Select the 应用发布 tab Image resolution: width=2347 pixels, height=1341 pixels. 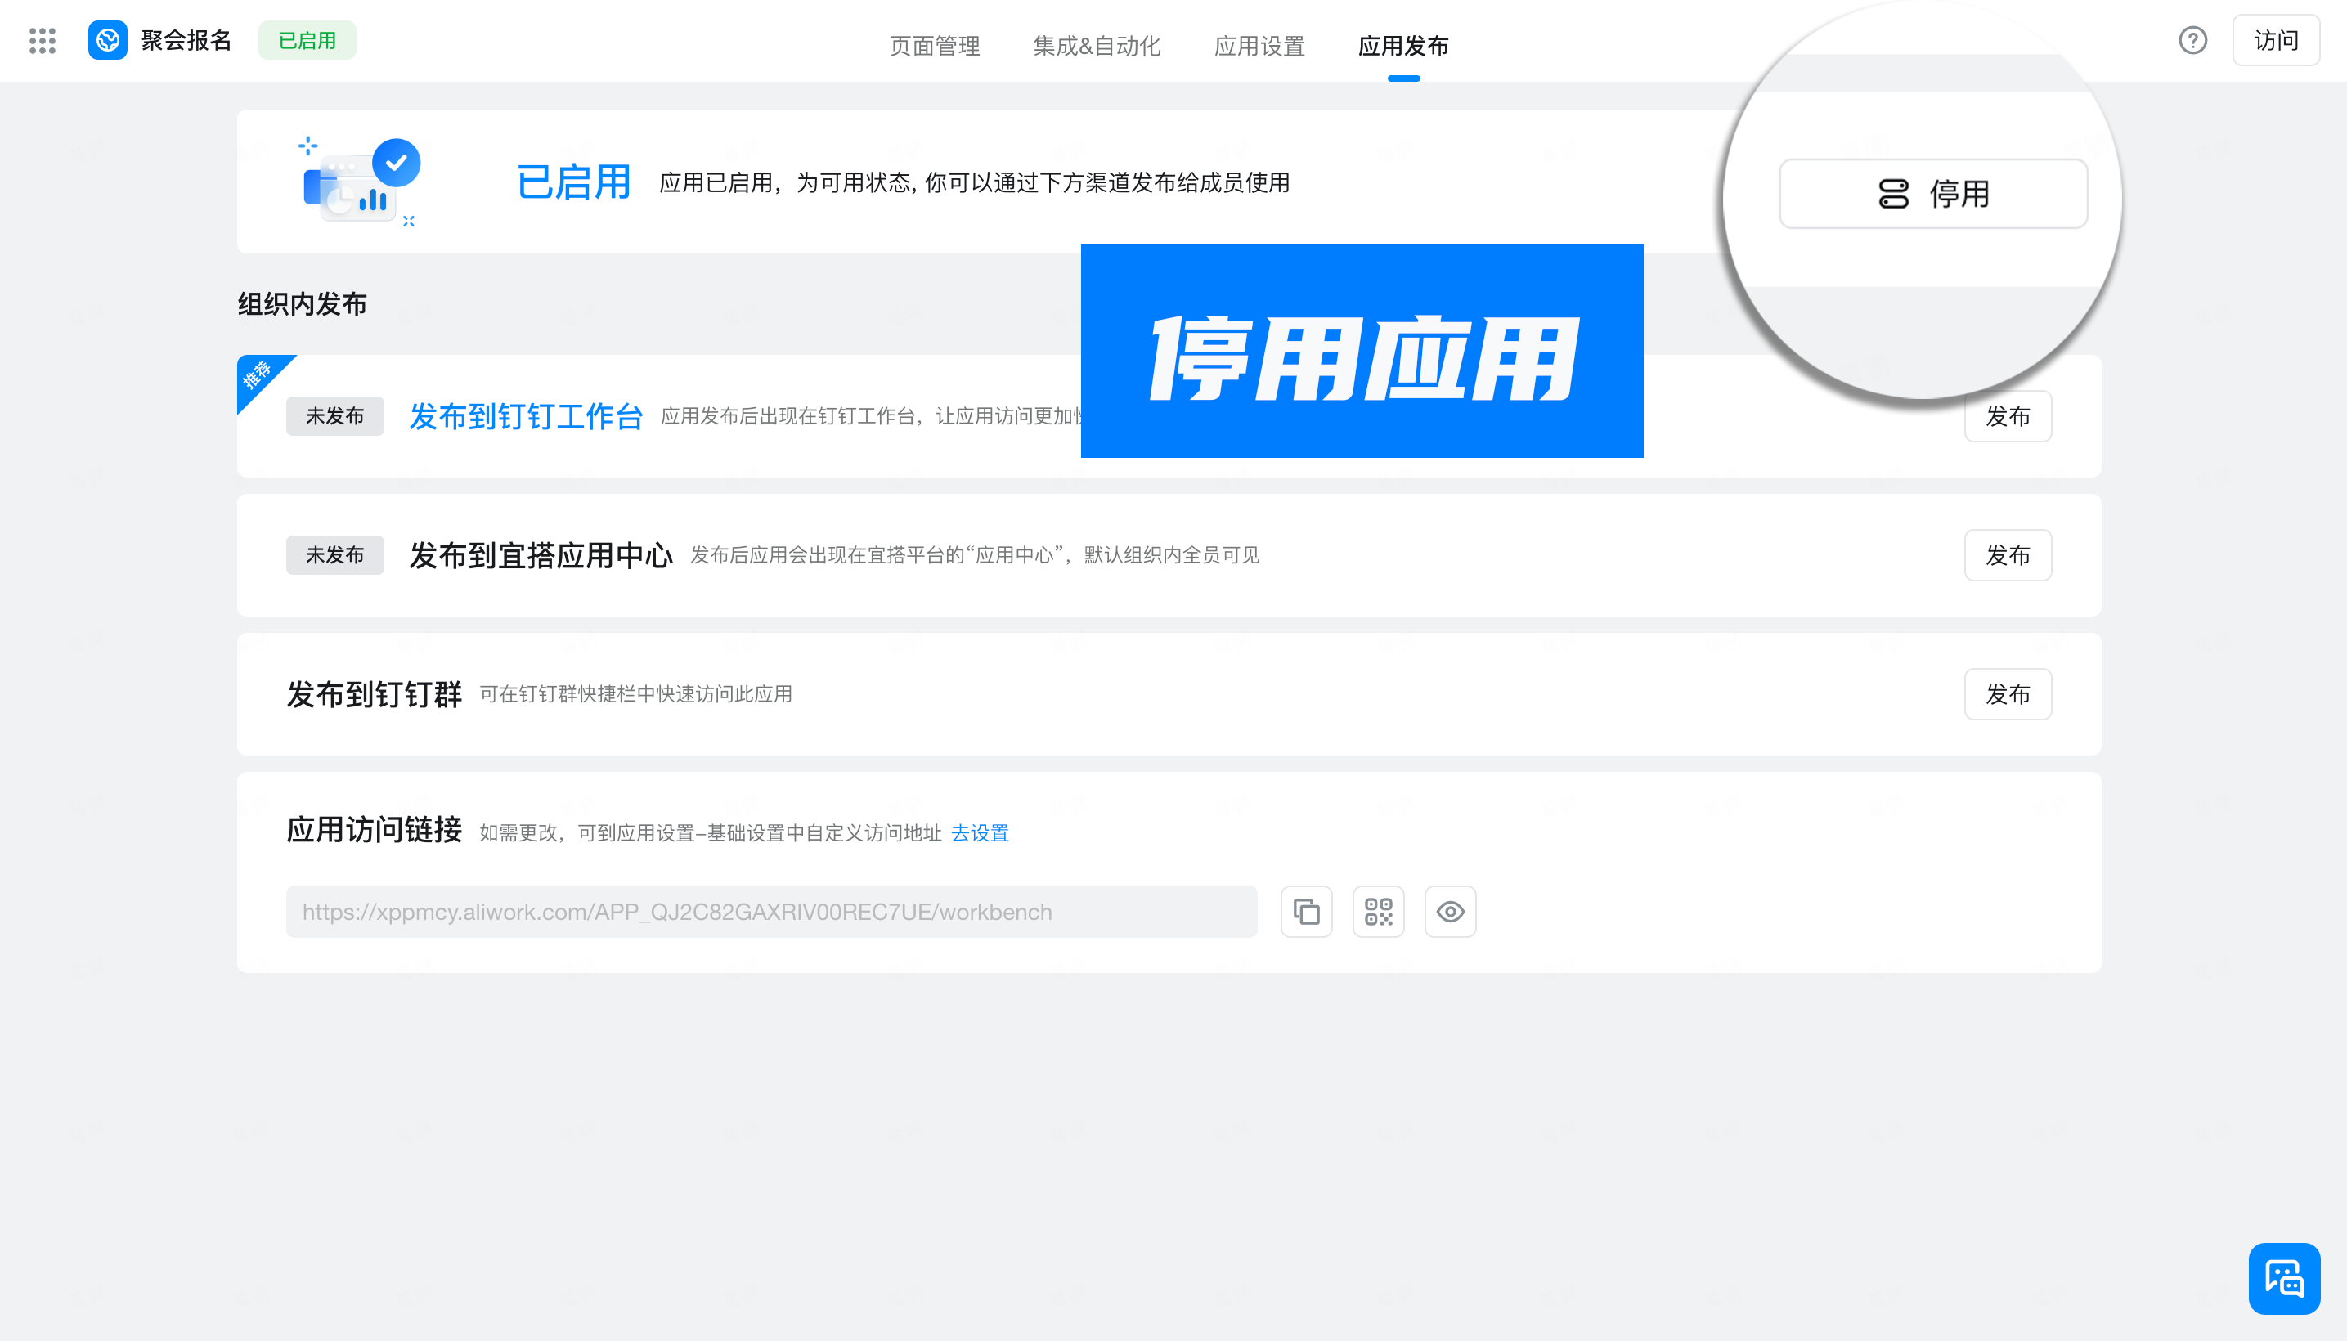pos(1402,46)
